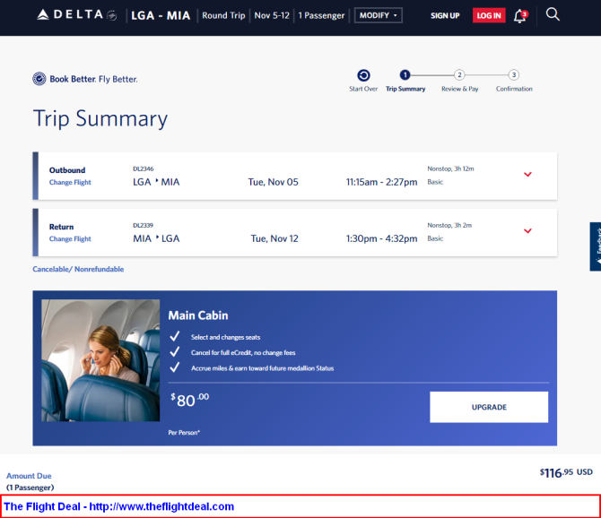Click the Nonstop, 3h 2m label
The image size is (601, 518).
point(449,226)
